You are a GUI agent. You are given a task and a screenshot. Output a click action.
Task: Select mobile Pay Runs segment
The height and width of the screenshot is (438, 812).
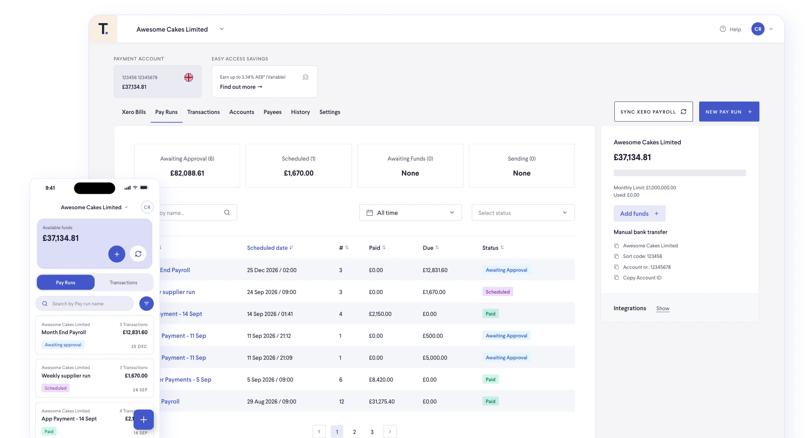click(66, 282)
